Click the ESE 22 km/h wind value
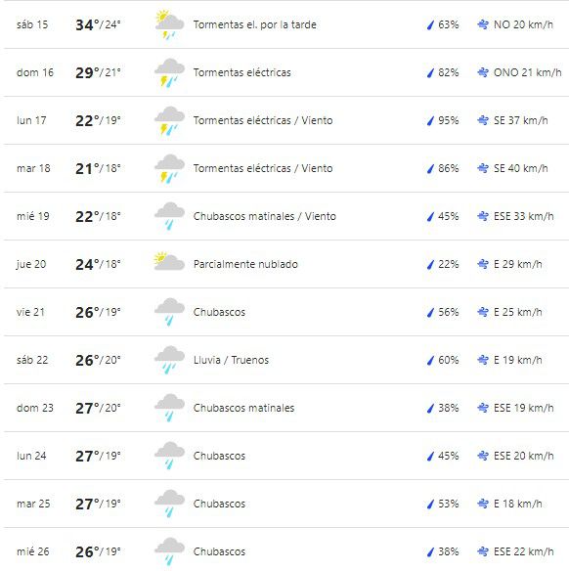569x571 pixels. (x=523, y=551)
